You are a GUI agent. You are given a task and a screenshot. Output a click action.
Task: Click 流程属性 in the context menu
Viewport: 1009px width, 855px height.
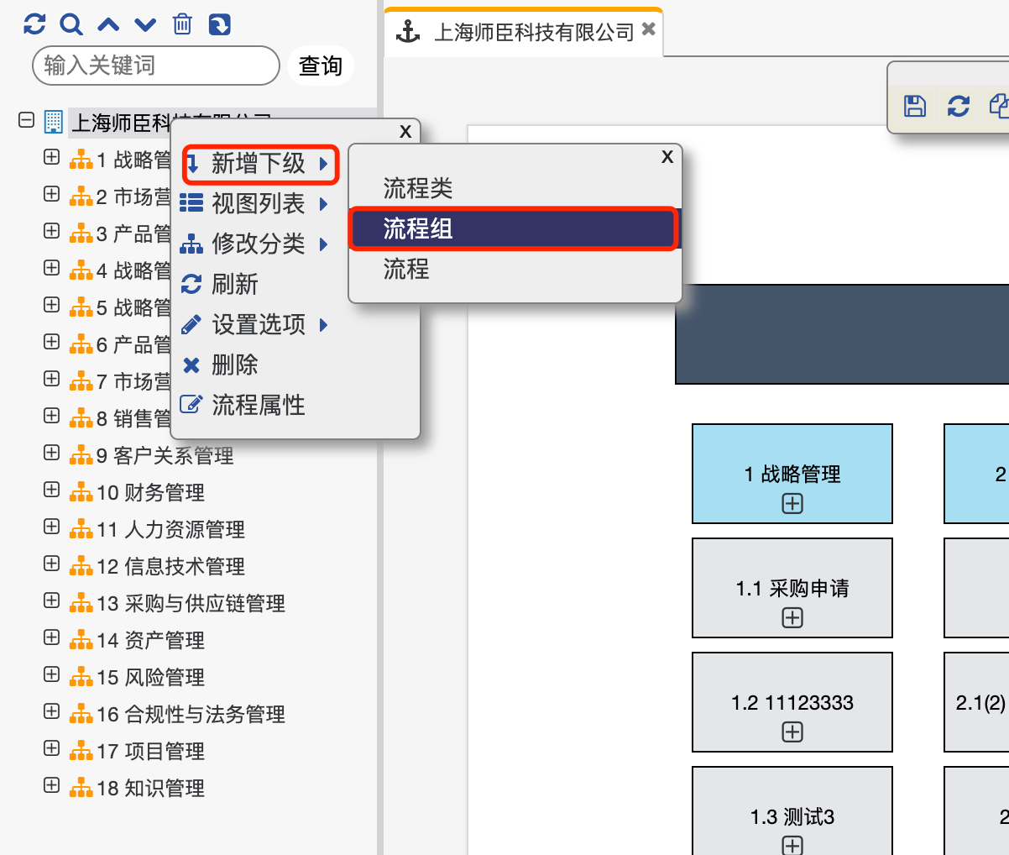click(x=258, y=405)
